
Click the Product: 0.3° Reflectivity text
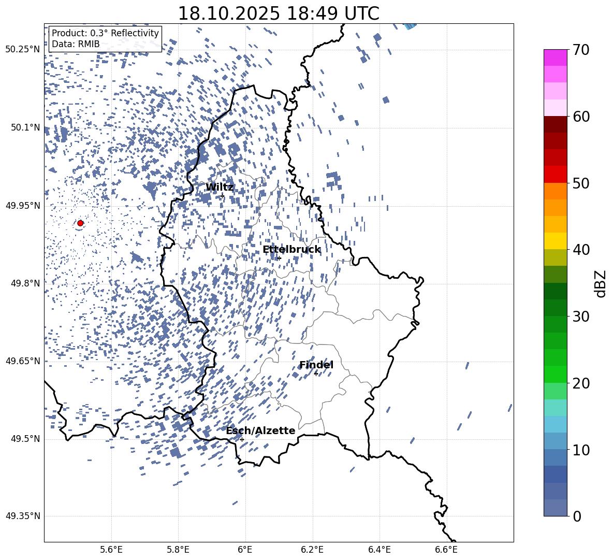tap(105, 33)
